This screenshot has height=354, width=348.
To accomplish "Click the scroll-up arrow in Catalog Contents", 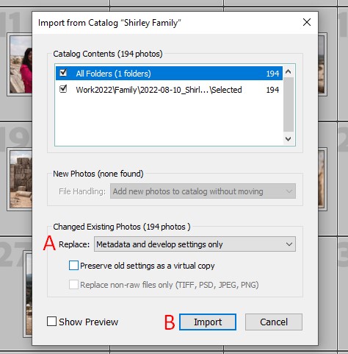I will pos(289,71).
